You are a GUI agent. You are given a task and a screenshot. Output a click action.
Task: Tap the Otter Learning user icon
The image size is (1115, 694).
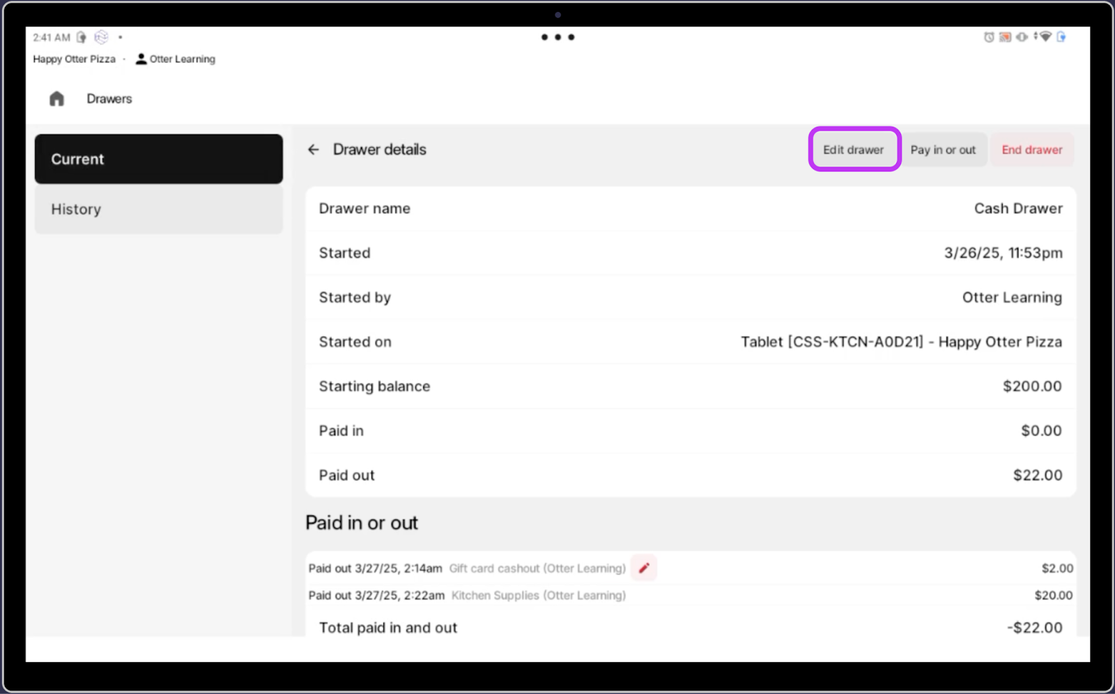click(x=141, y=59)
